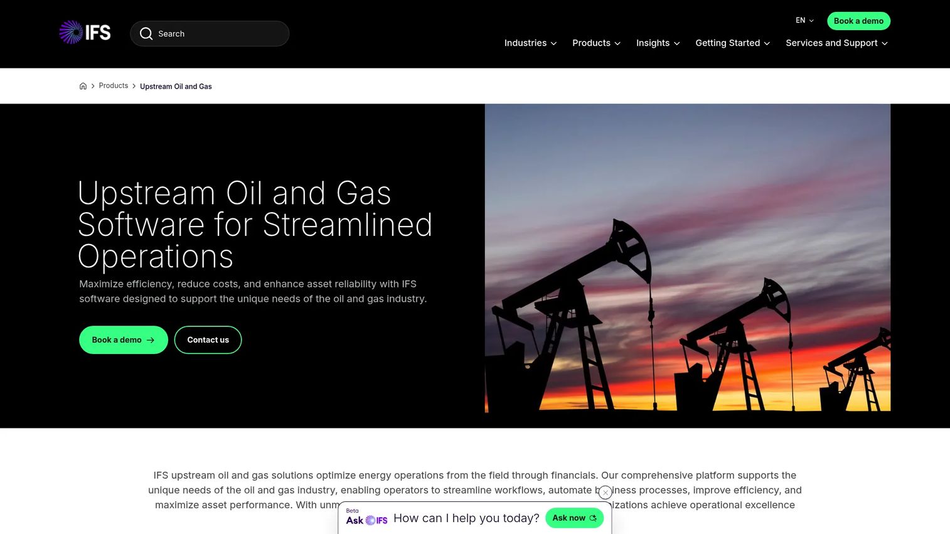The height and width of the screenshot is (534, 950).
Task: Open the Services and Support menu
Action: coord(836,43)
